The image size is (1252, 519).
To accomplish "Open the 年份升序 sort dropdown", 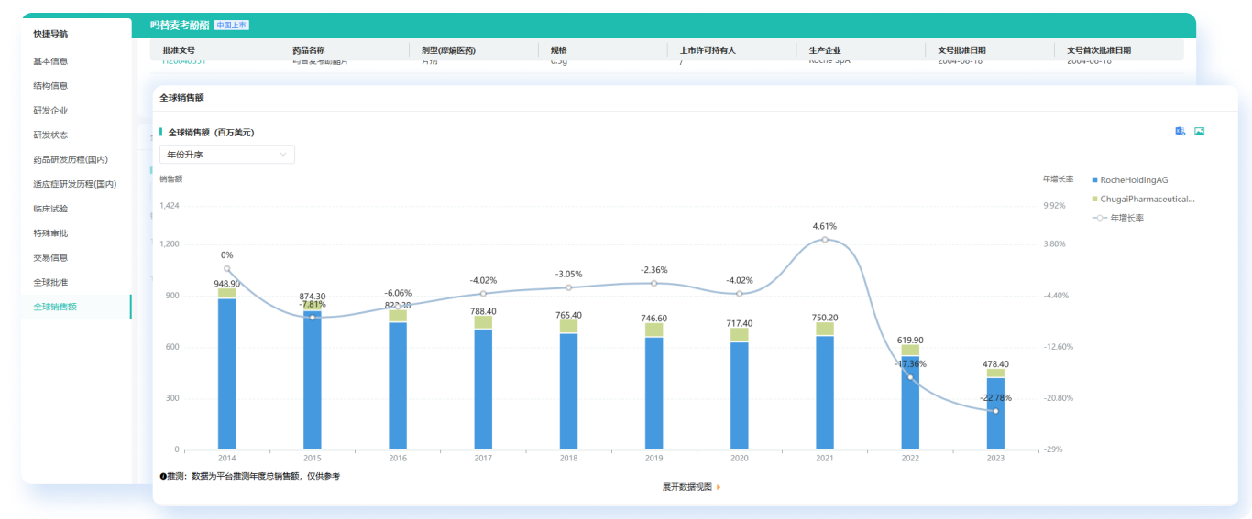I will tap(227, 155).
